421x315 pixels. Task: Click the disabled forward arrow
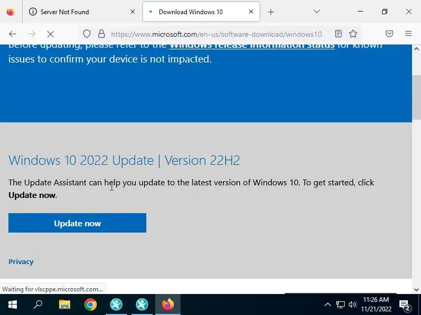pyautogui.click(x=32, y=34)
